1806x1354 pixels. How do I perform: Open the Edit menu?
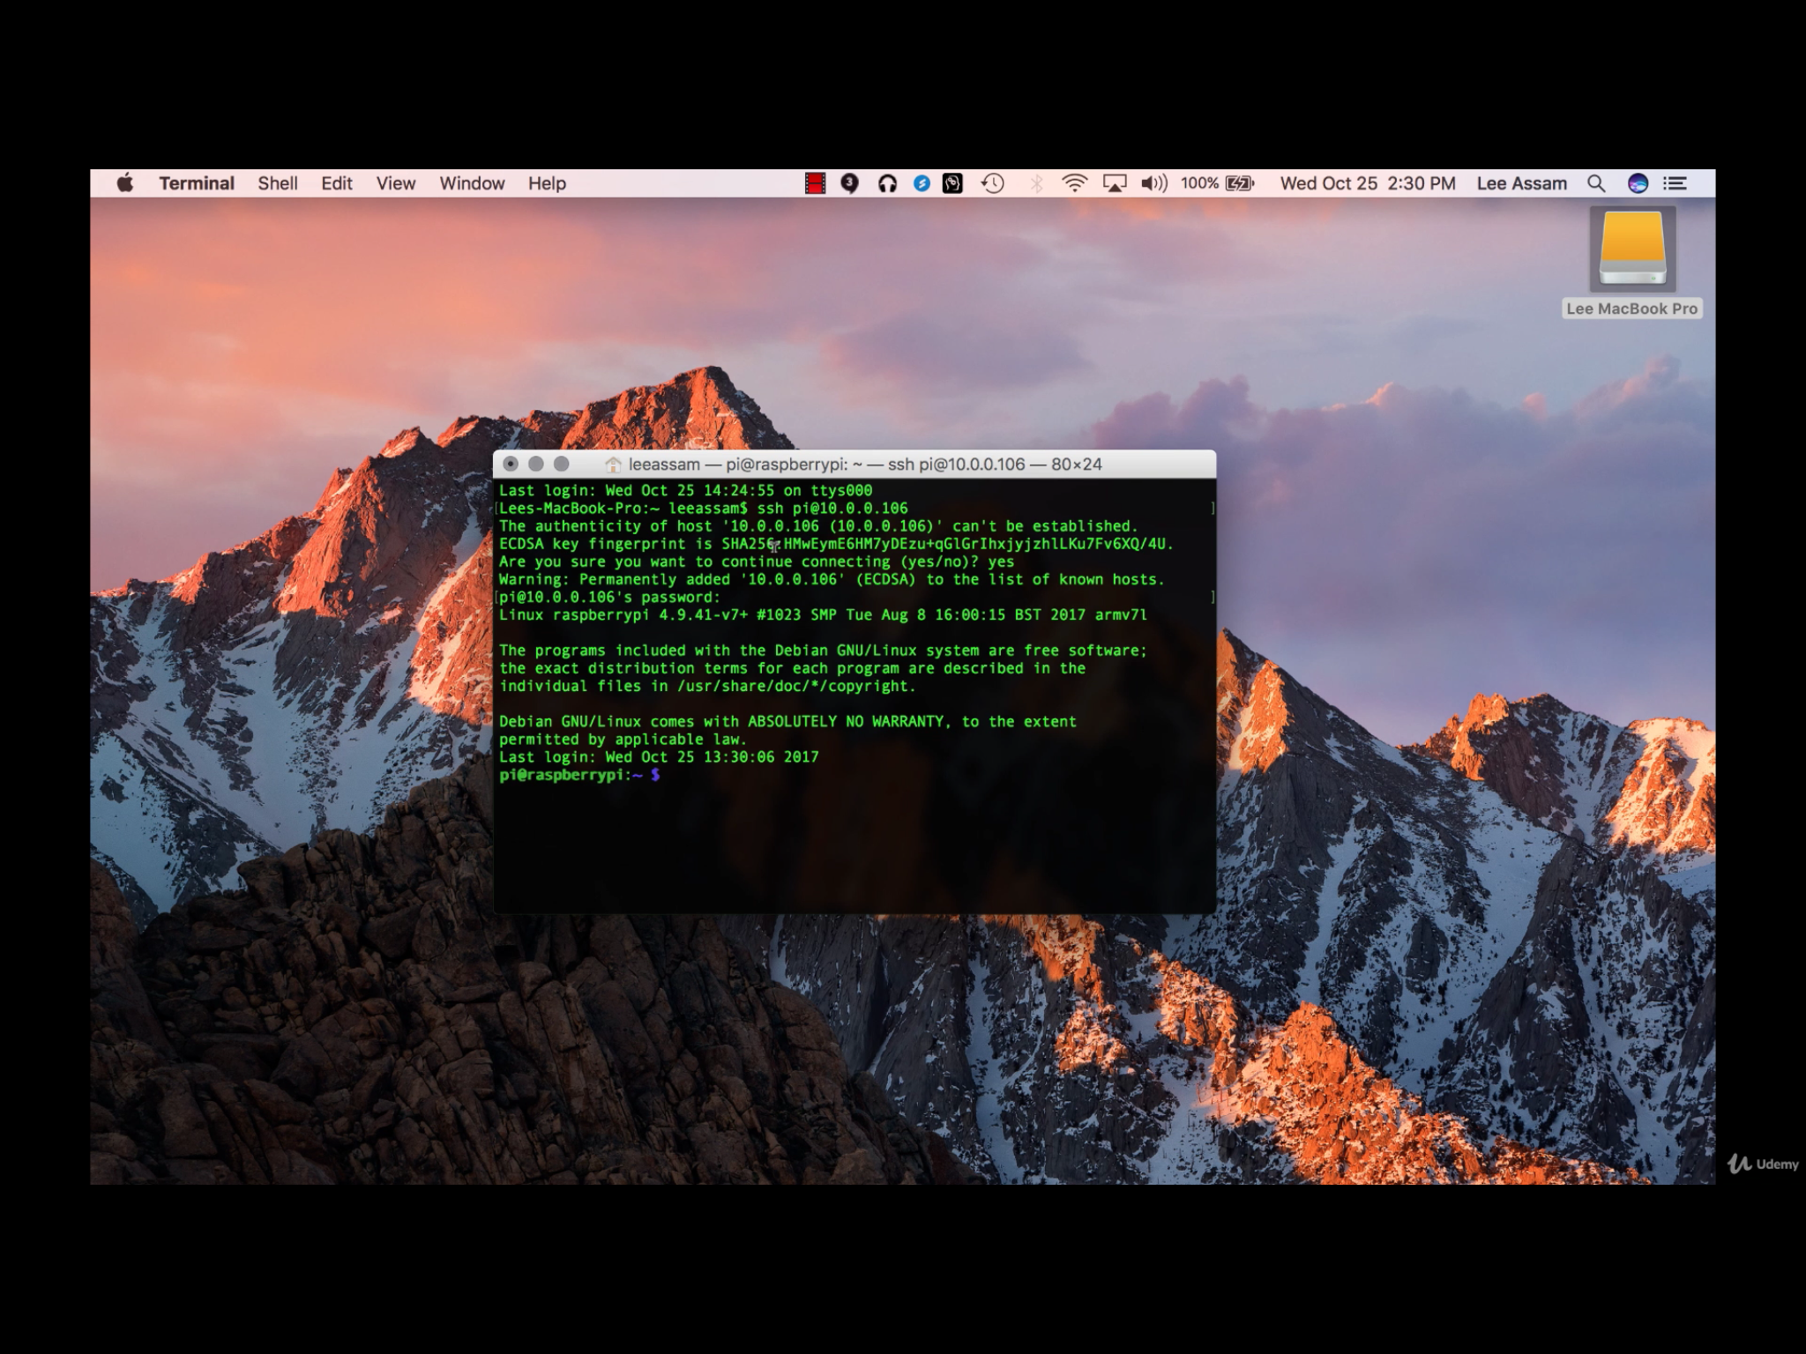coord(336,183)
